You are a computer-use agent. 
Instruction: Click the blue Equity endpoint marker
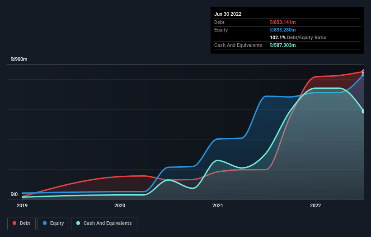(364, 74)
